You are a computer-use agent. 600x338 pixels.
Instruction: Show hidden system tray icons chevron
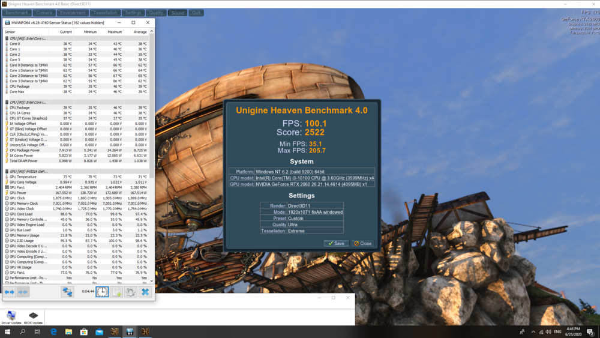click(x=533, y=331)
